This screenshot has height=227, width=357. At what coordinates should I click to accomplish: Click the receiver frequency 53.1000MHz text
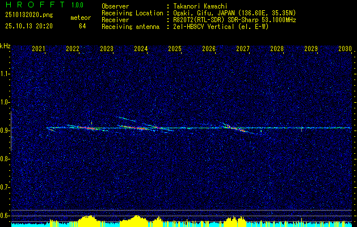pyautogui.click(x=280, y=20)
